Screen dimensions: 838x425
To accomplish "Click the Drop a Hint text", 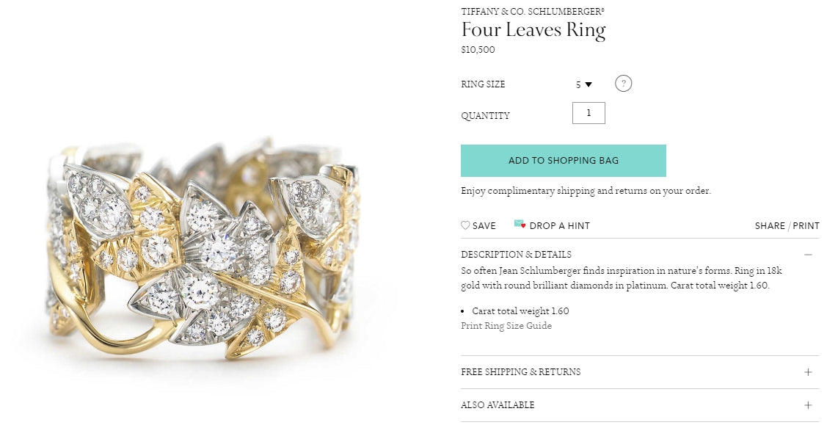I will click(559, 226).
